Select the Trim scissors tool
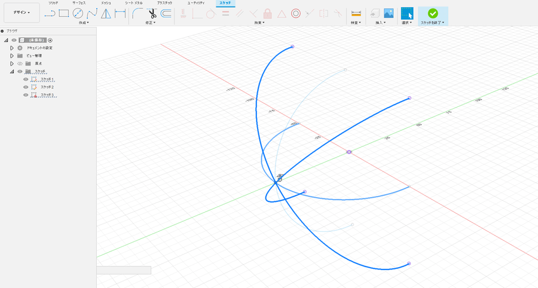The image size is (538, 288). pos(152,13)
